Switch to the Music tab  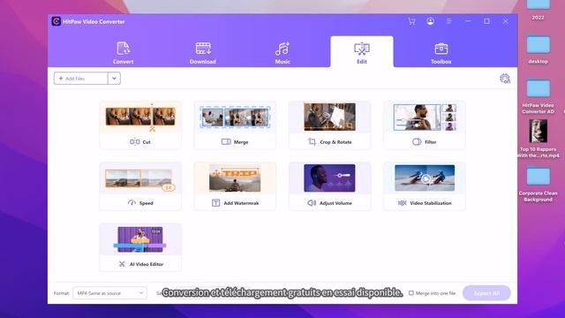pyautogui.click(x=282, y=53)
